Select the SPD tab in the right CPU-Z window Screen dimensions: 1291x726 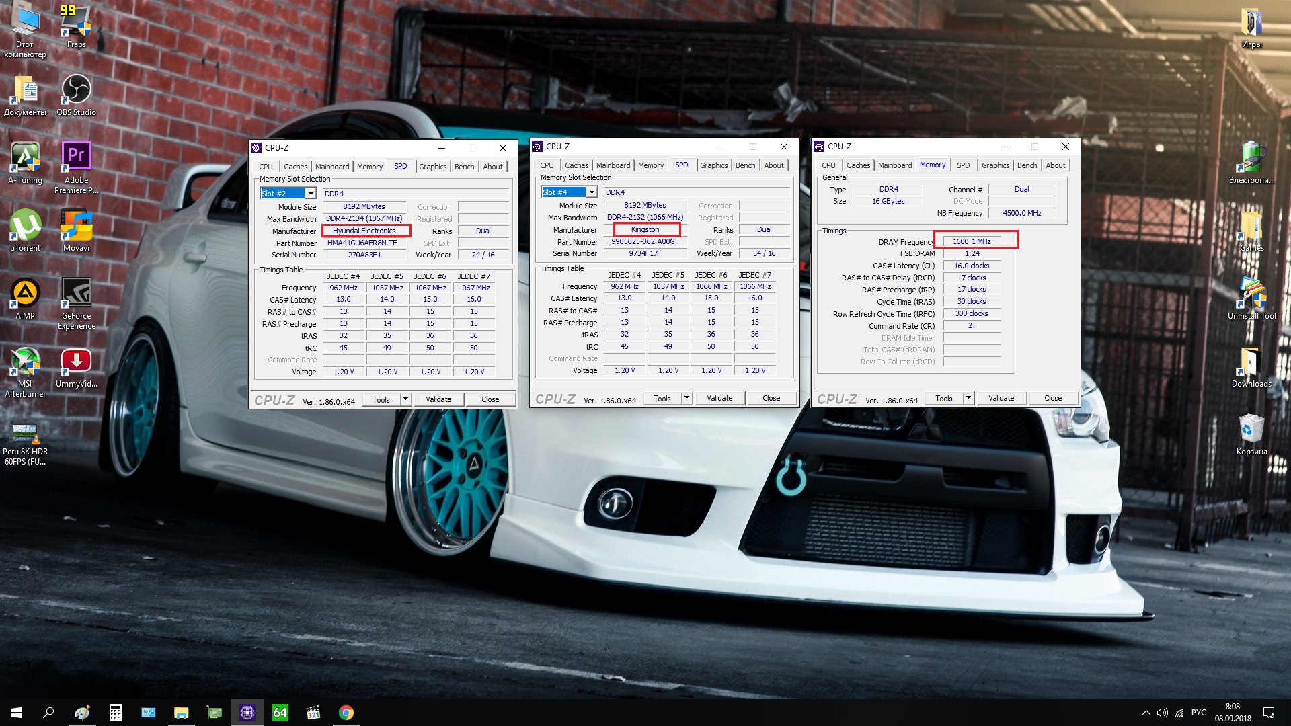coord(963,165)
